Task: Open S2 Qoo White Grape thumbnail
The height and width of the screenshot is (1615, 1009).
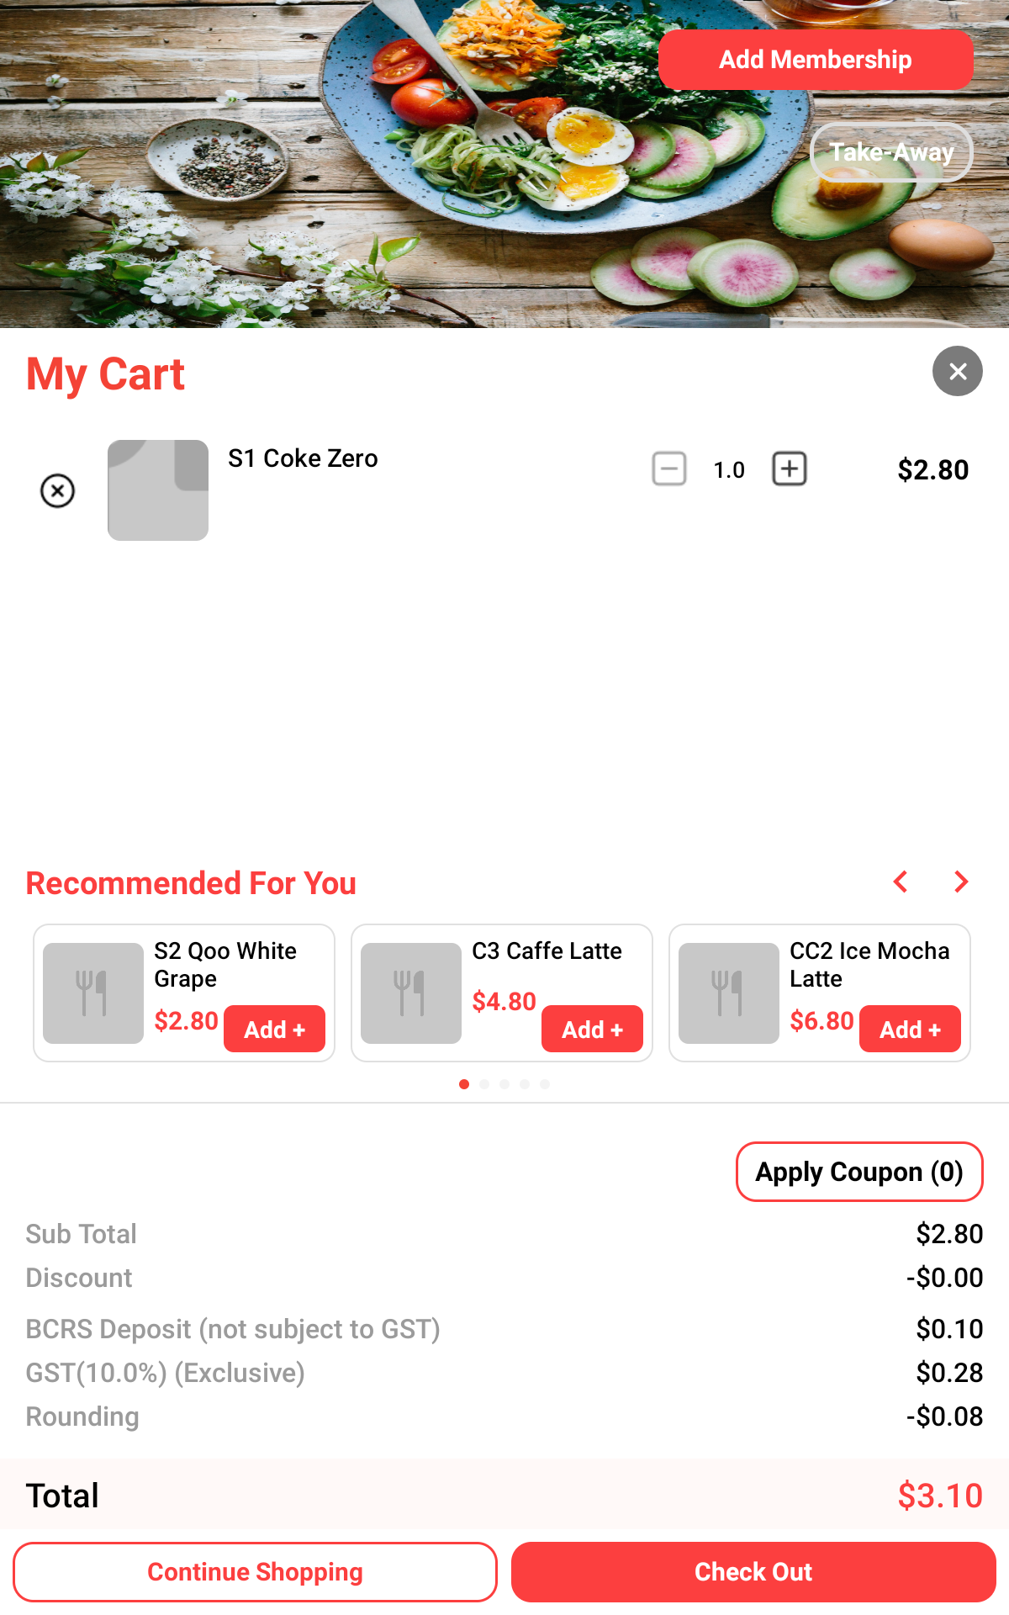Action: pyautogui.click(x=93, y=993)
